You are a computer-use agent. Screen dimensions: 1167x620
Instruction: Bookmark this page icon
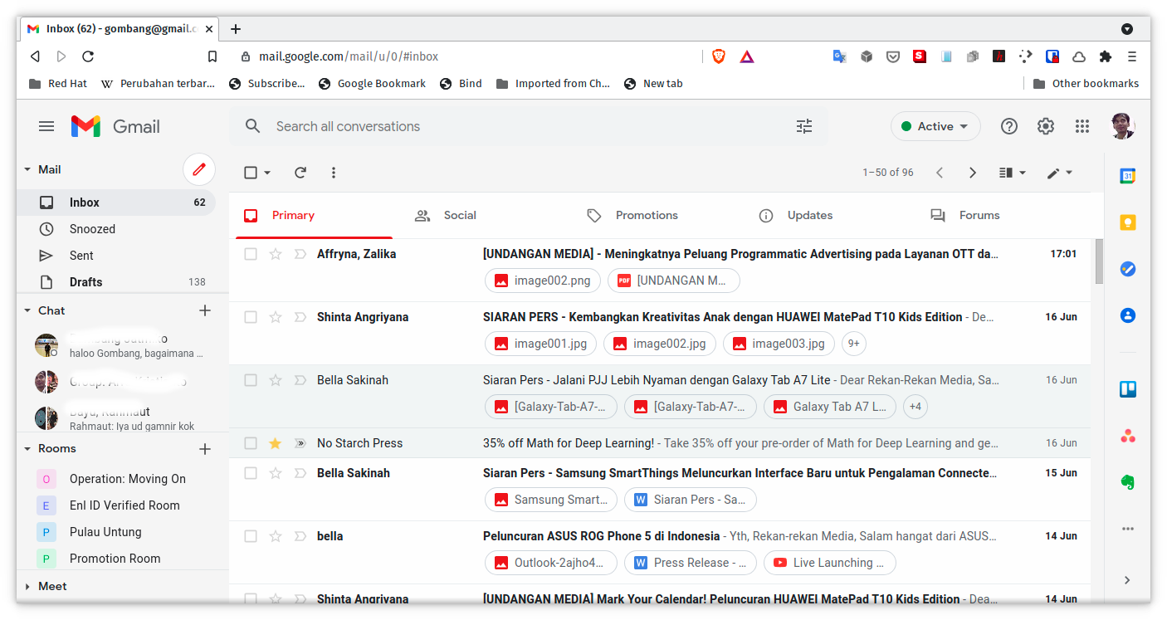pyautogui.click(x=212, y=56)
